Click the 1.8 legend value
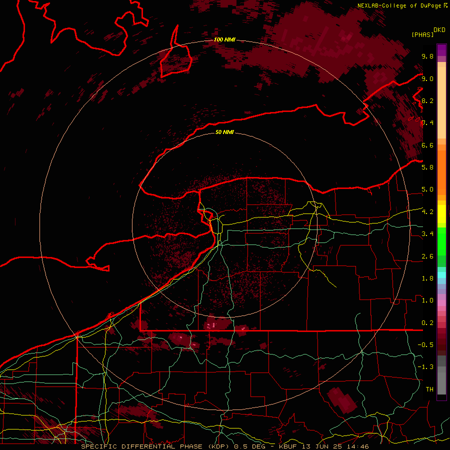This screenshot has height=450, width=450. point(427,278)
